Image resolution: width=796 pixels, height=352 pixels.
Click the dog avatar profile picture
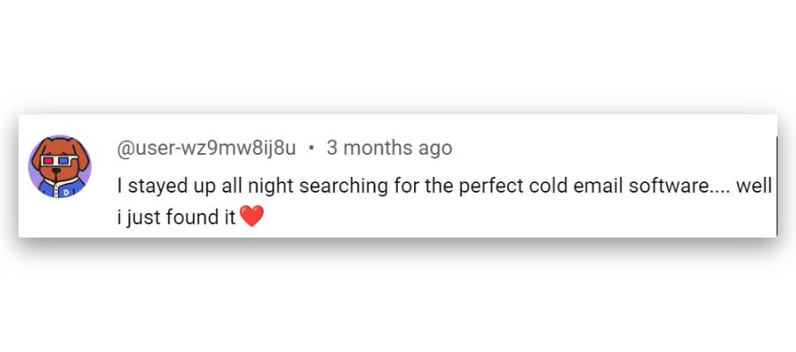tap(60, 166)
